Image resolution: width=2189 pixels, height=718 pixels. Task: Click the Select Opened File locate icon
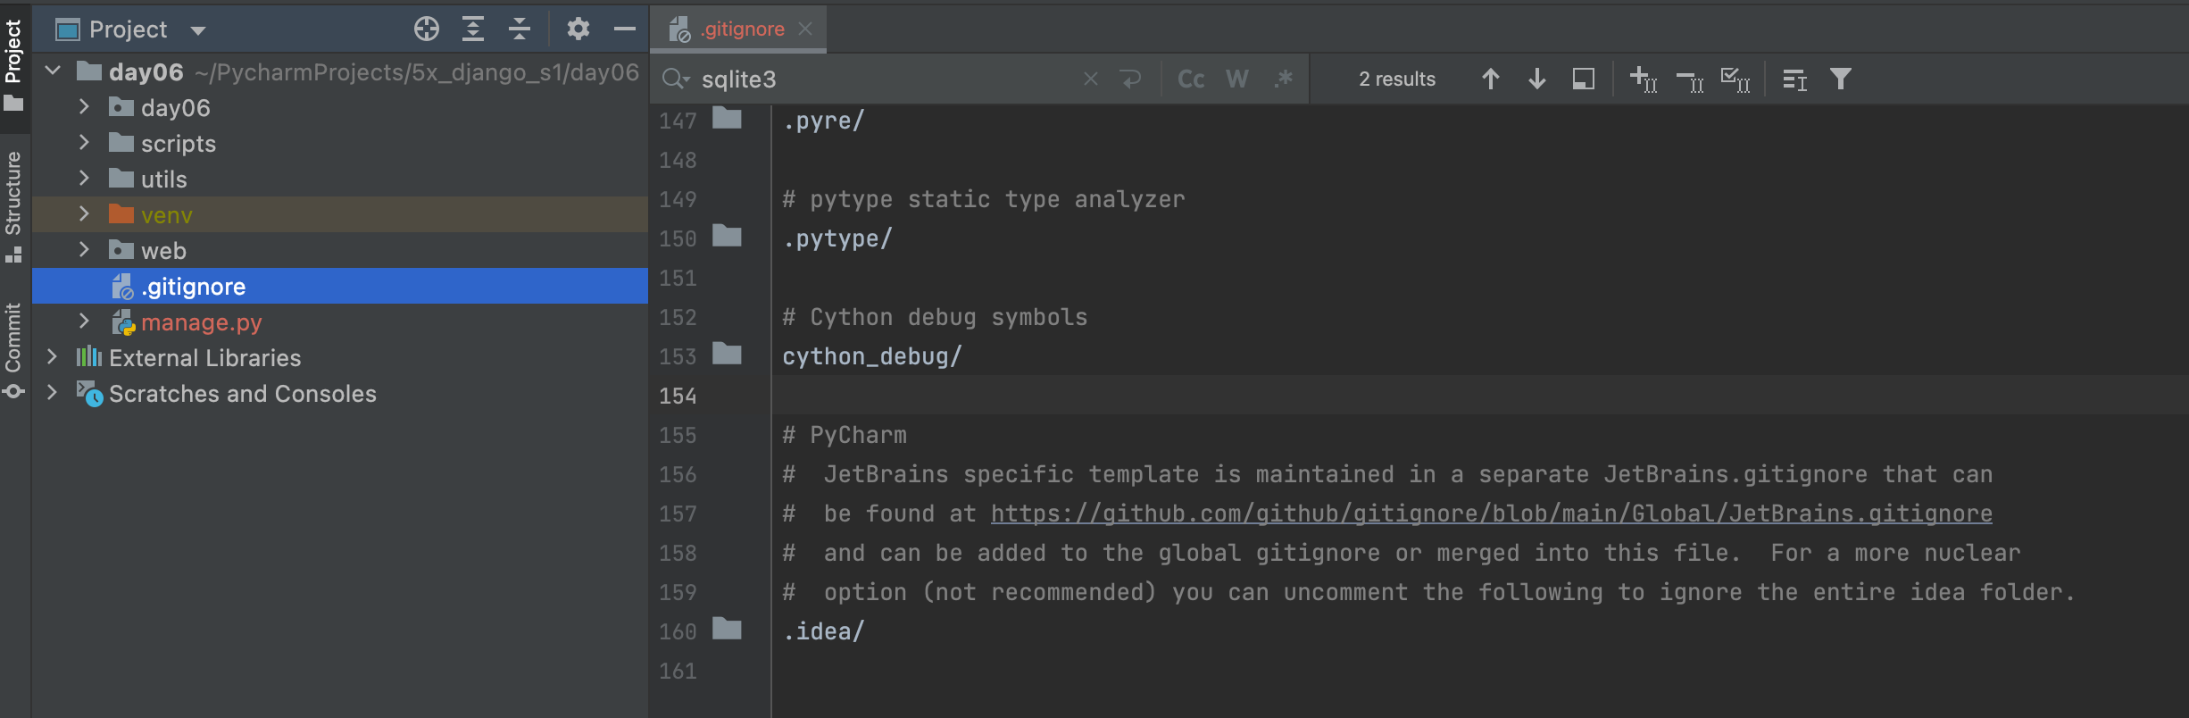pyautogui.click(x=427, y=29)
